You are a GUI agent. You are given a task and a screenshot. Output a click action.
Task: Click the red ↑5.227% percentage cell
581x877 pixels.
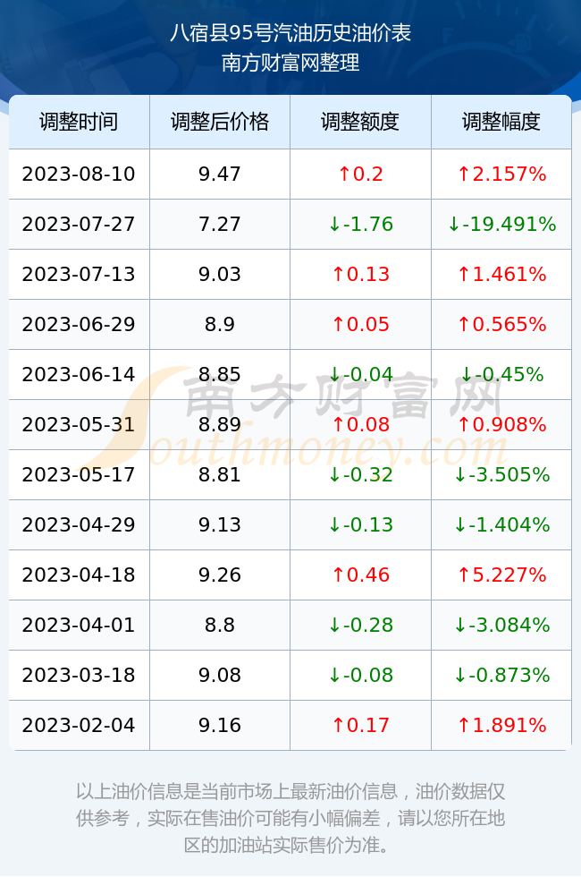501,575
